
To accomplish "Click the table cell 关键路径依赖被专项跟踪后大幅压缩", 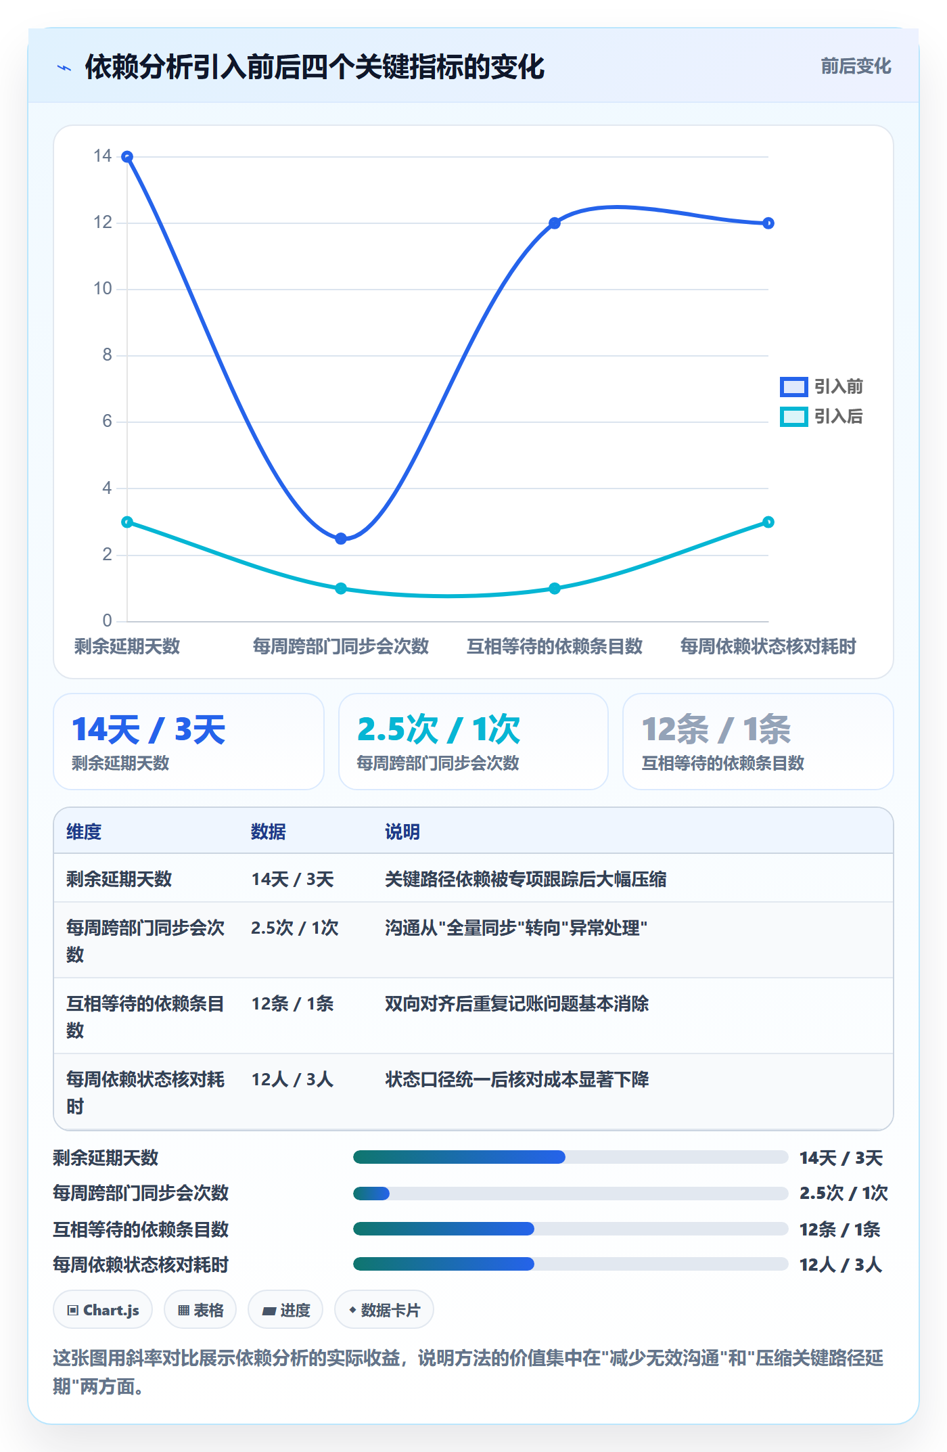I will click(x=526, y=879).
